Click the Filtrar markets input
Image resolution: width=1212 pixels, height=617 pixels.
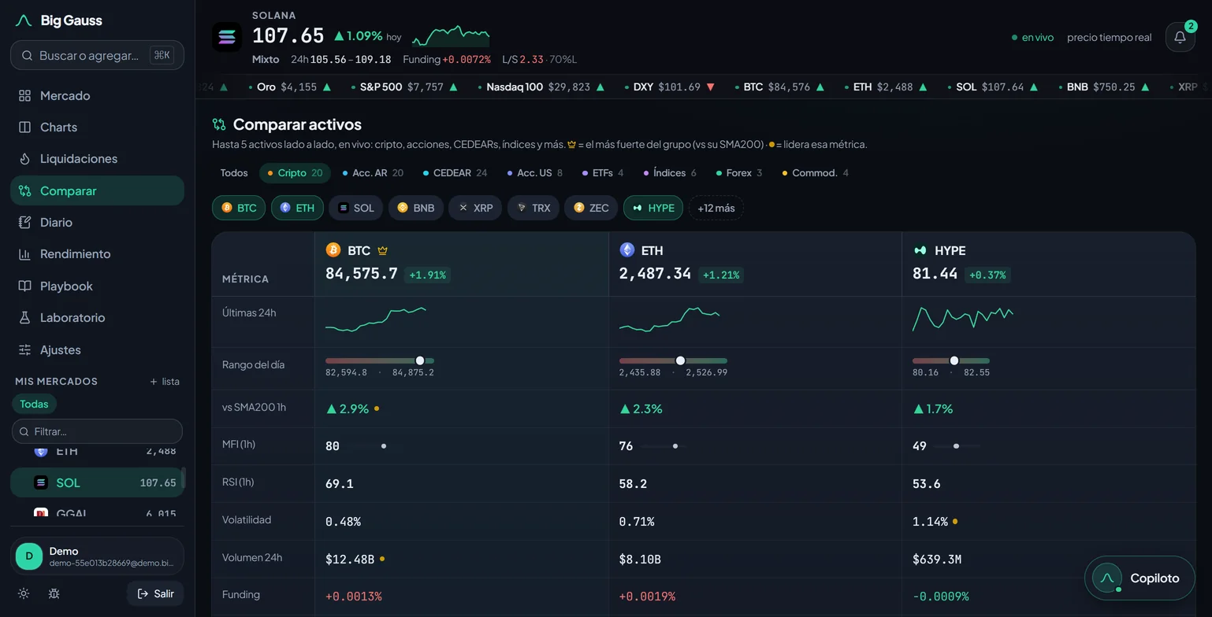97,431
